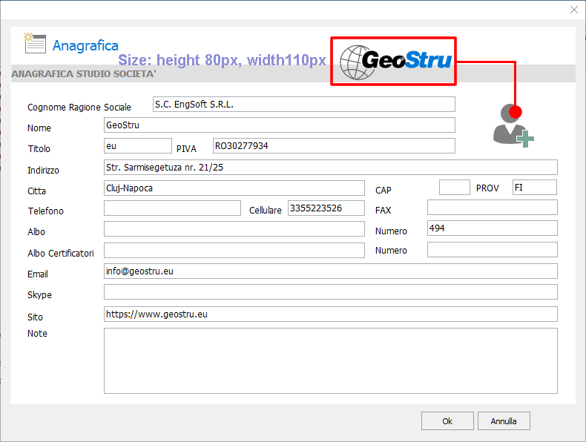Click the Albo Numero field showing 494
This screenshot has height=442, width=586.
pos(493,228)
